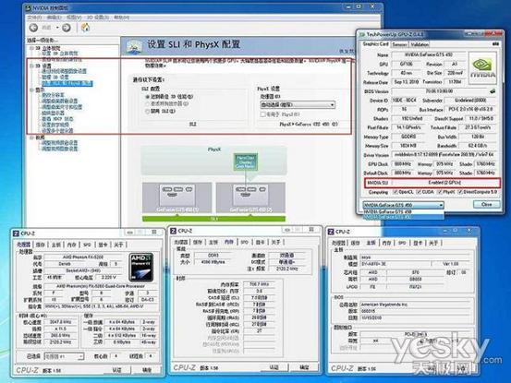Click the SLI and PhysX page header icon
The width and height of the screenshot is (511, 383).
[134, 46]
